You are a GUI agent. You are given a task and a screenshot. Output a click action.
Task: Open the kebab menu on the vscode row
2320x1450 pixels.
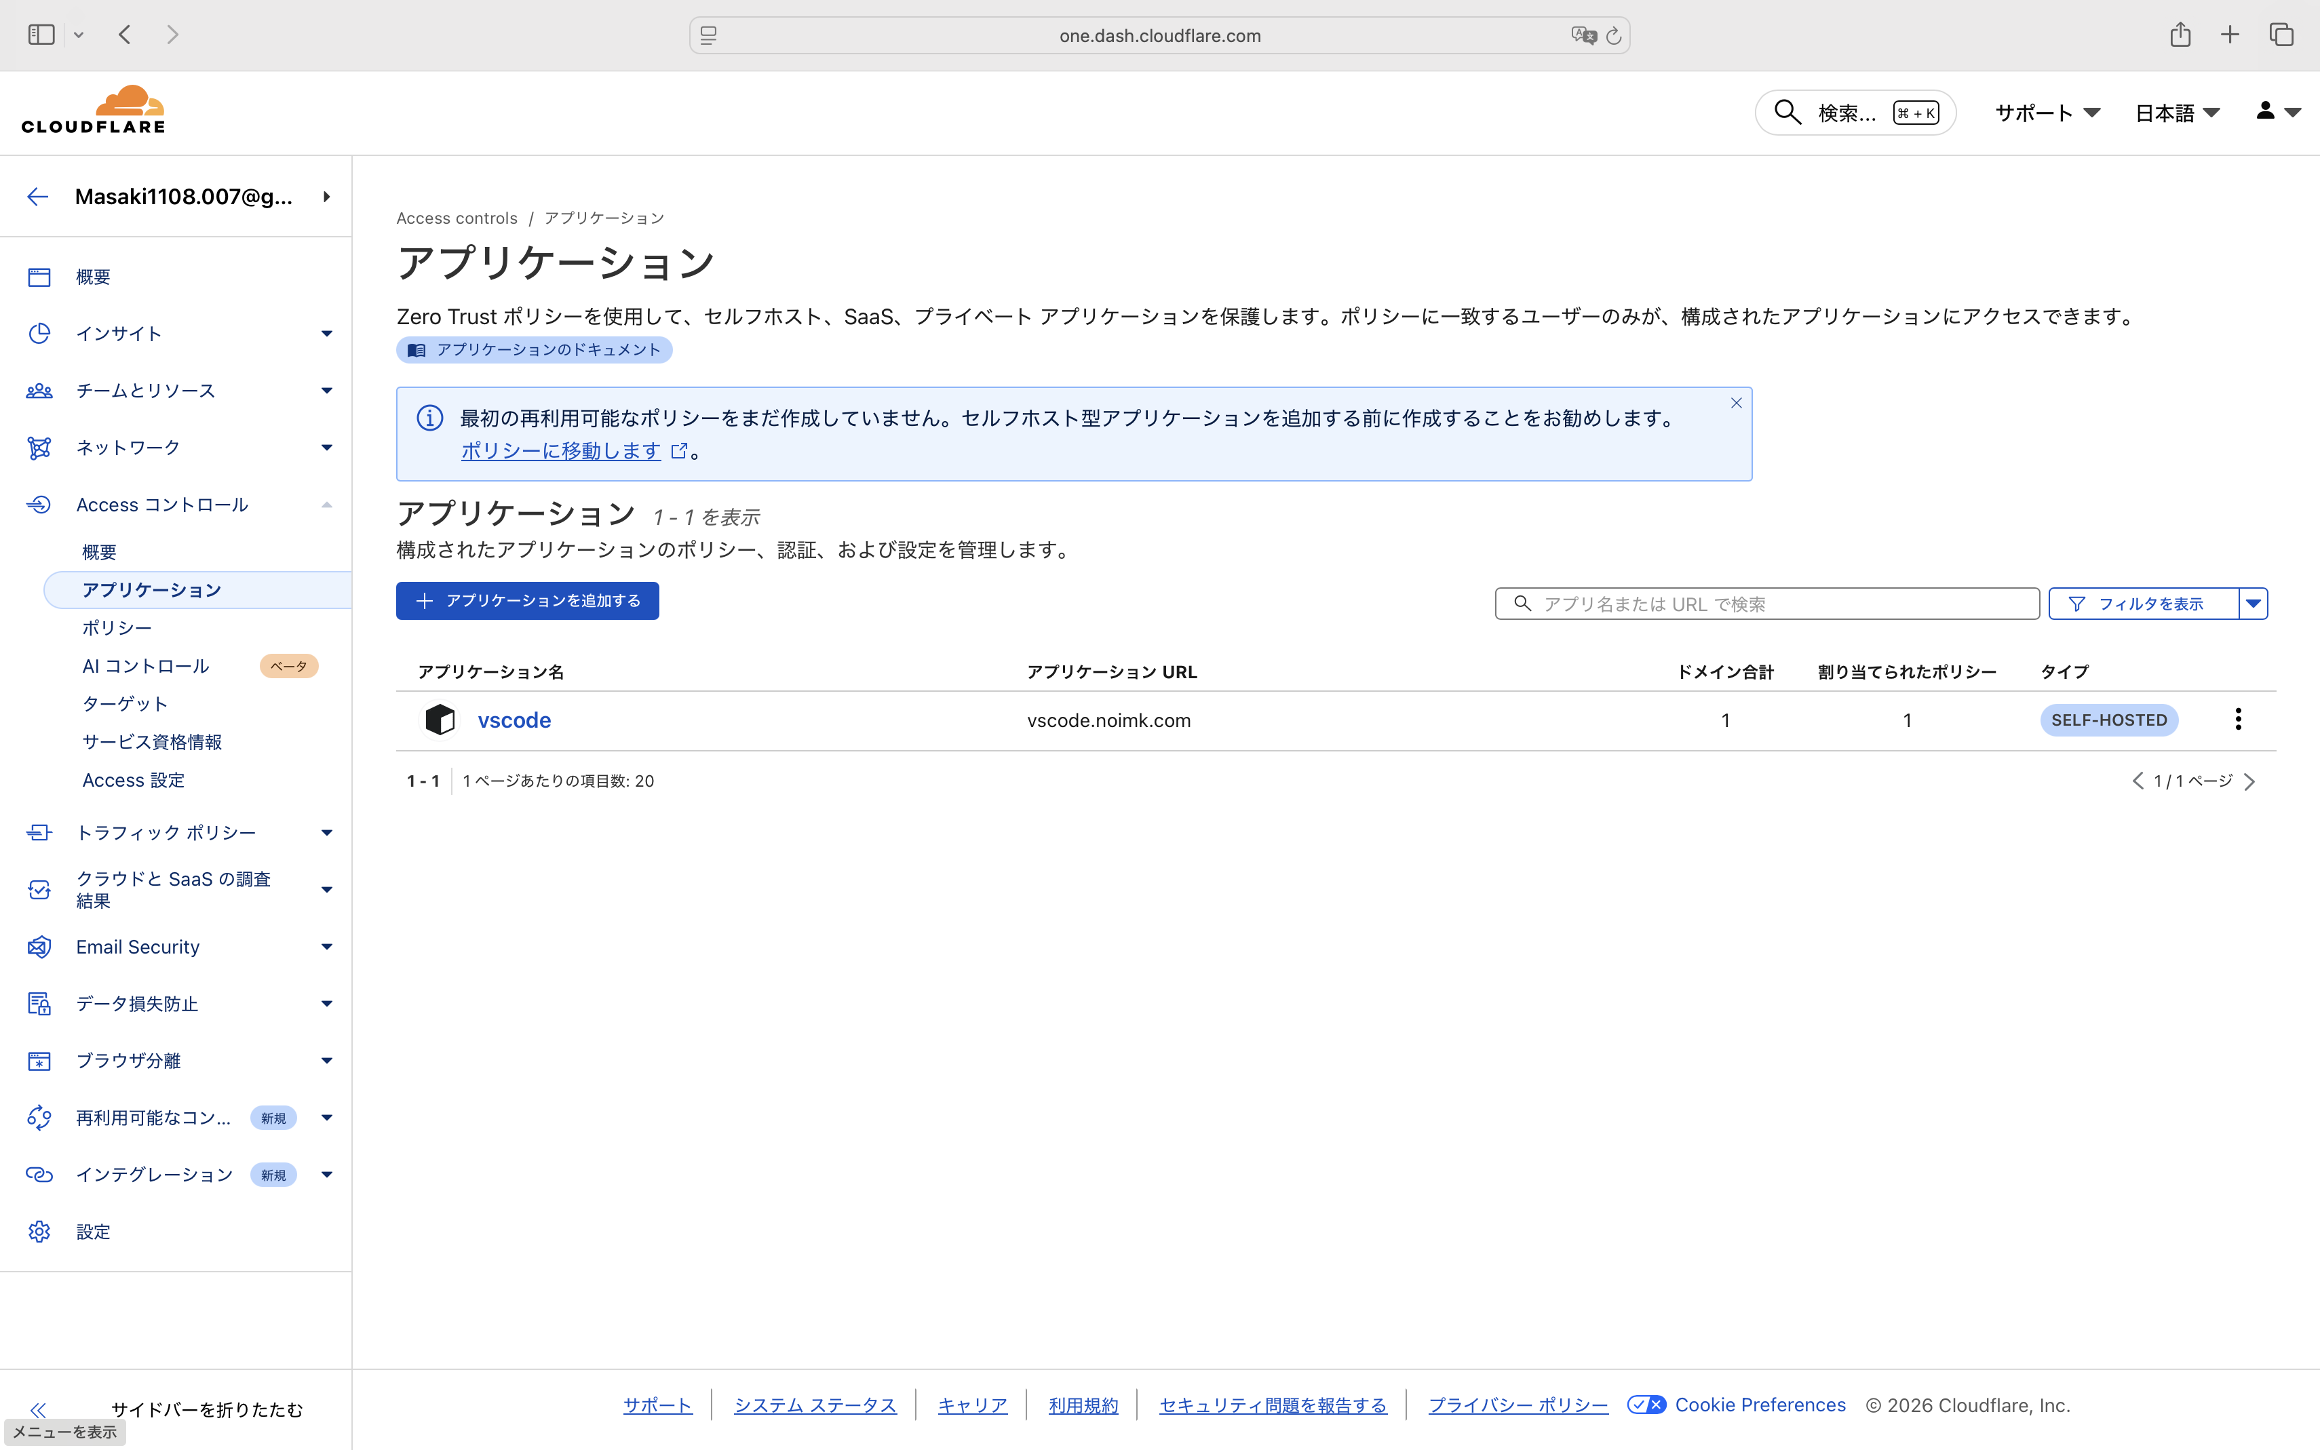click(x=2239, y=720)
